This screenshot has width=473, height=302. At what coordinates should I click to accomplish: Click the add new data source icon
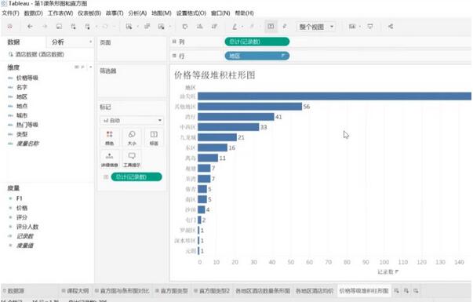(x=73, y=27)
